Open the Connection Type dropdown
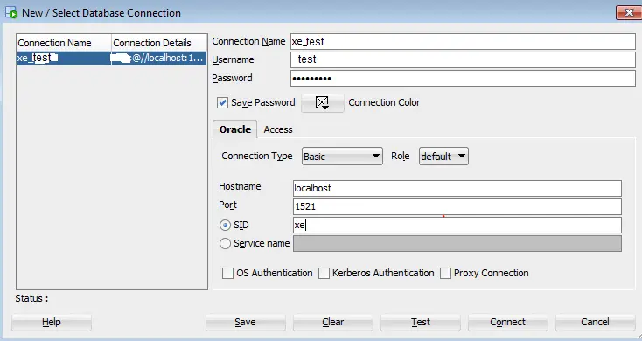 pos(342,157)
